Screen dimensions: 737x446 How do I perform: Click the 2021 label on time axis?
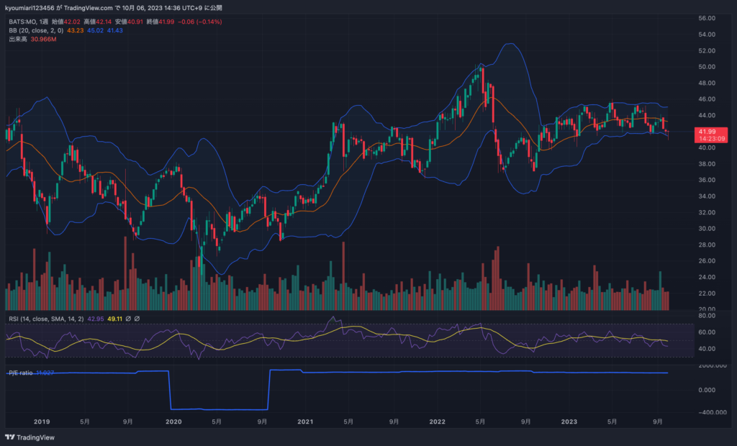coord(305,422)
